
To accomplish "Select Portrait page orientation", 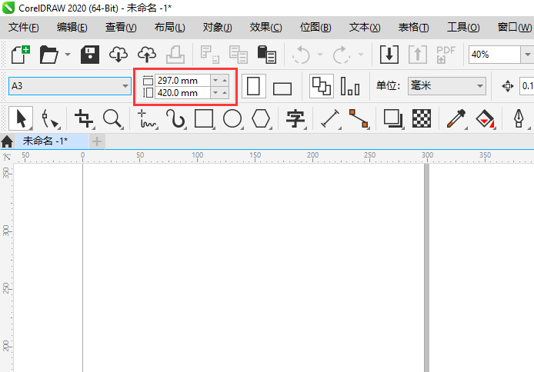I will coord(253,86).
